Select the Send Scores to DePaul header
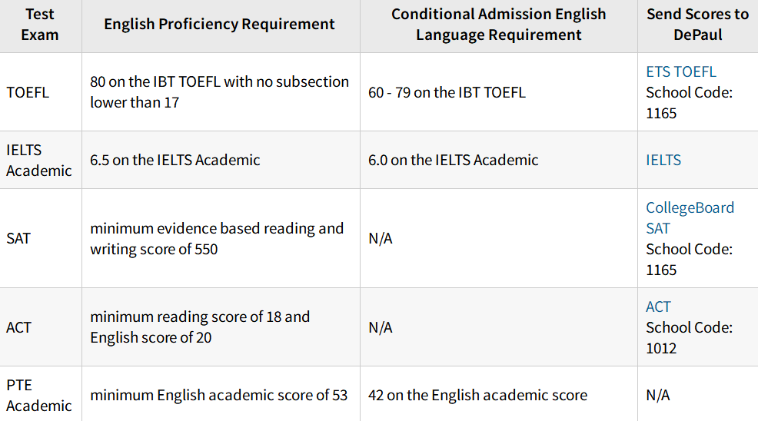 click(x=696, y=25)
